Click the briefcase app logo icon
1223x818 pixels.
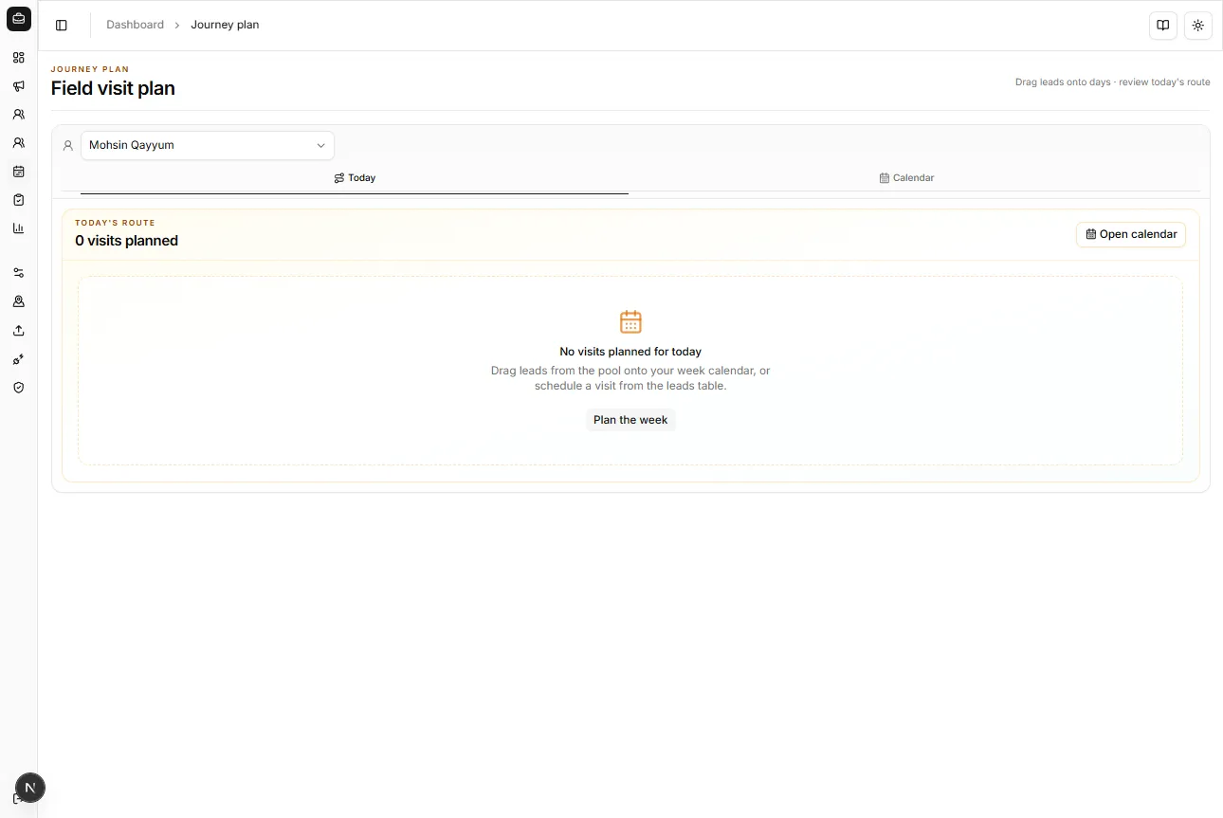click(x=19, y=19)
